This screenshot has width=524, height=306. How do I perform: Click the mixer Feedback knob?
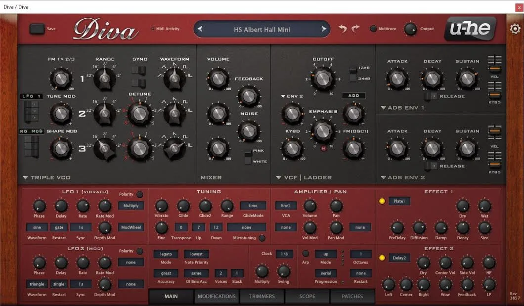click(x=249, y=96)
